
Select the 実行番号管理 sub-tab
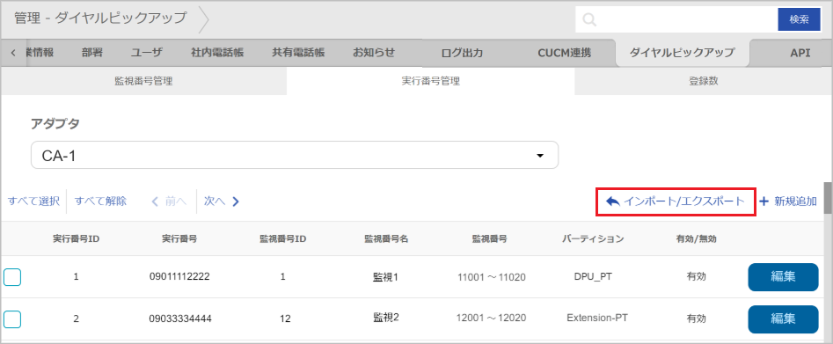(x=430, y=81)
